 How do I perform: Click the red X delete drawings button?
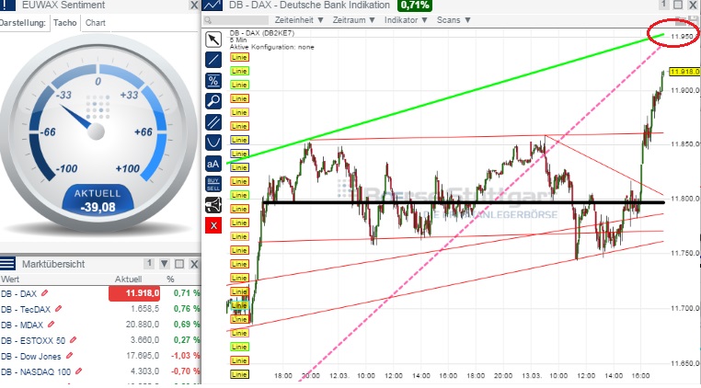pyautogui.click(x=213, y=225)
